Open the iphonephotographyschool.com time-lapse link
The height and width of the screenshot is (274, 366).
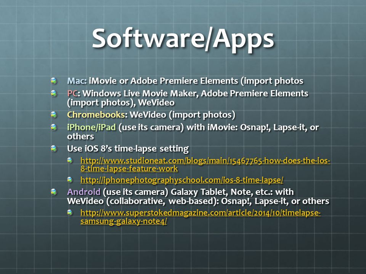pos(182,180)
